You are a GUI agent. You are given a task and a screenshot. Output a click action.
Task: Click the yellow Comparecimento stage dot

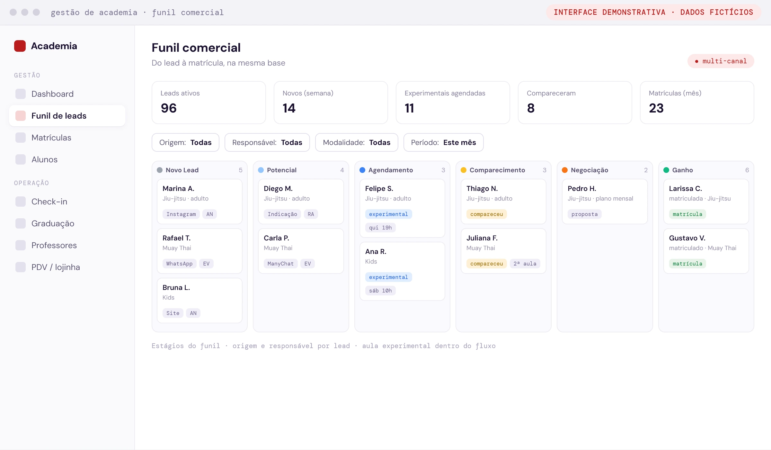pyautogui.click(x=464, y=170)
